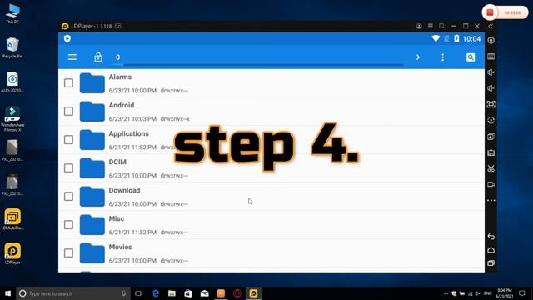Click the Android folder name
533x300 pixels.
point(122,106)
